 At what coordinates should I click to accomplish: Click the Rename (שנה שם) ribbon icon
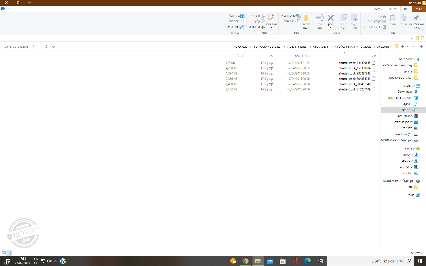tap(320, 18)
